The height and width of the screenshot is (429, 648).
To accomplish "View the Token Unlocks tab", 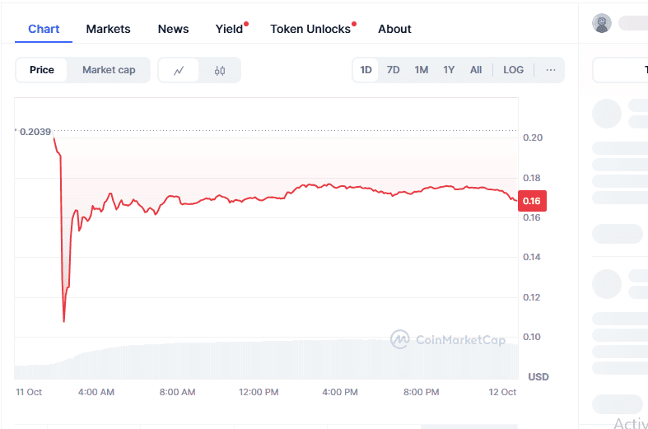I will 310,29.
